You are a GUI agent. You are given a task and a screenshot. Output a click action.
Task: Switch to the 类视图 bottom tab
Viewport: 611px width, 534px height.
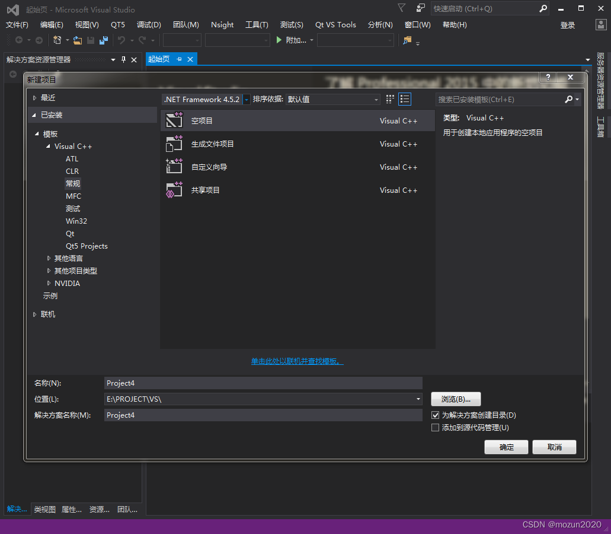pos(45,509)
